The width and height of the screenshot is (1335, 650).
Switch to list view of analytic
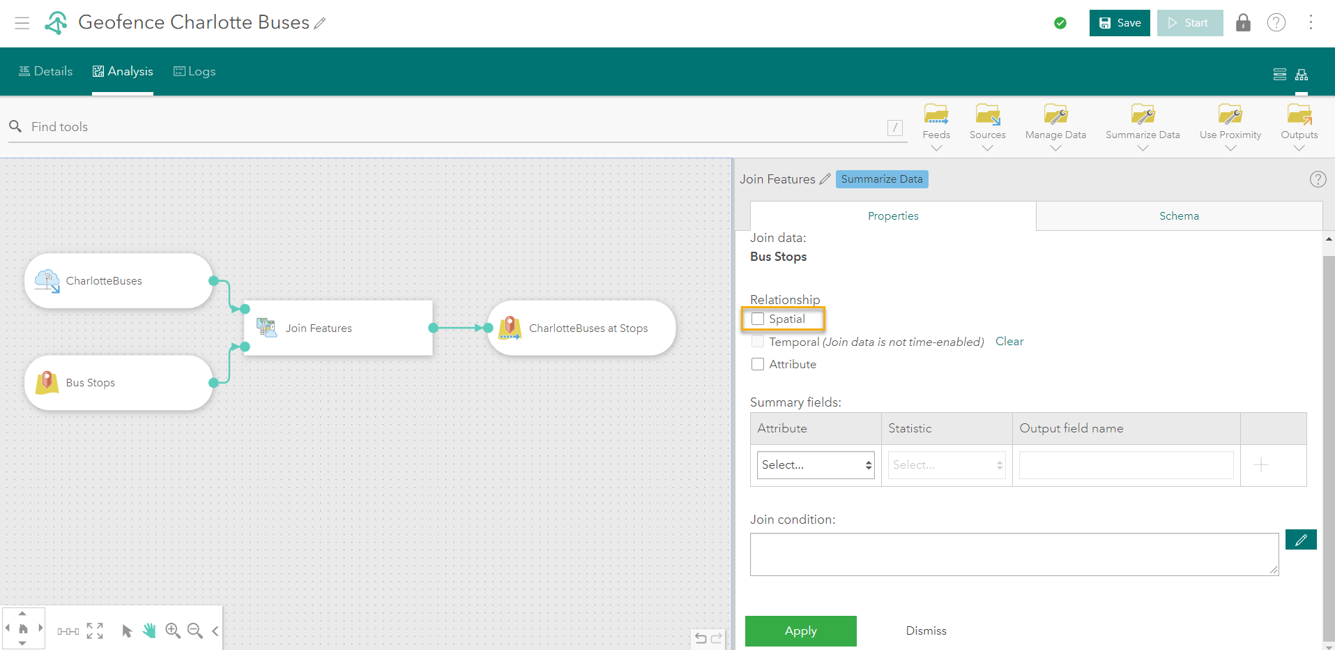(x=1280, y=75)
